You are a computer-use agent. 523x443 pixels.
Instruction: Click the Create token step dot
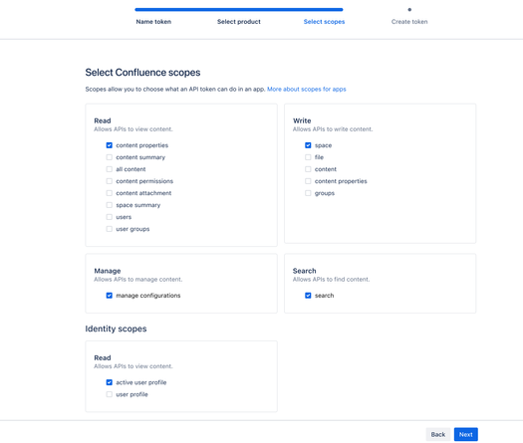pos(409,10)
